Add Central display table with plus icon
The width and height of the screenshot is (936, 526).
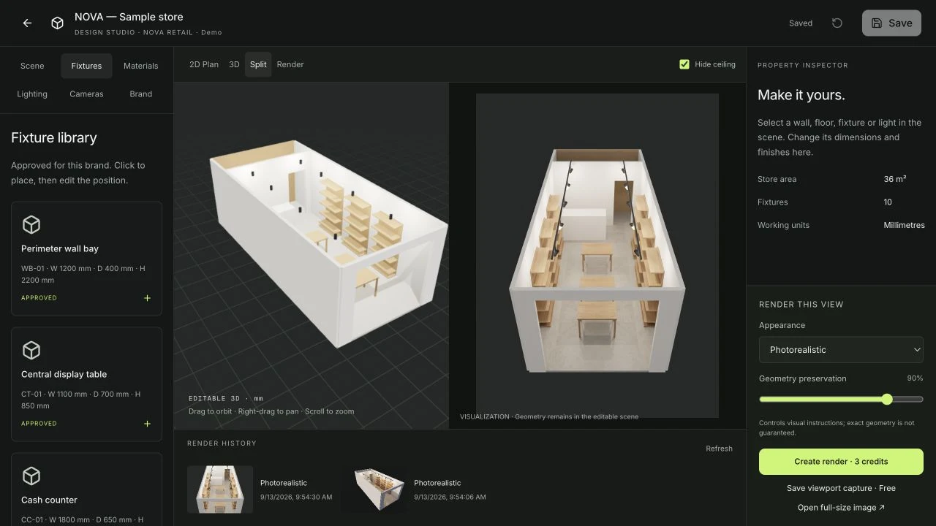[147, 424]
